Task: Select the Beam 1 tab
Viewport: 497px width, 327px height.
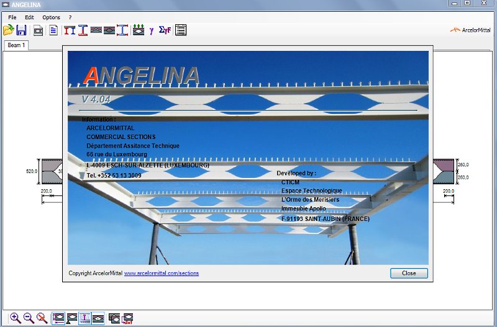Action: pyautogui.click(x=16, y=45)
